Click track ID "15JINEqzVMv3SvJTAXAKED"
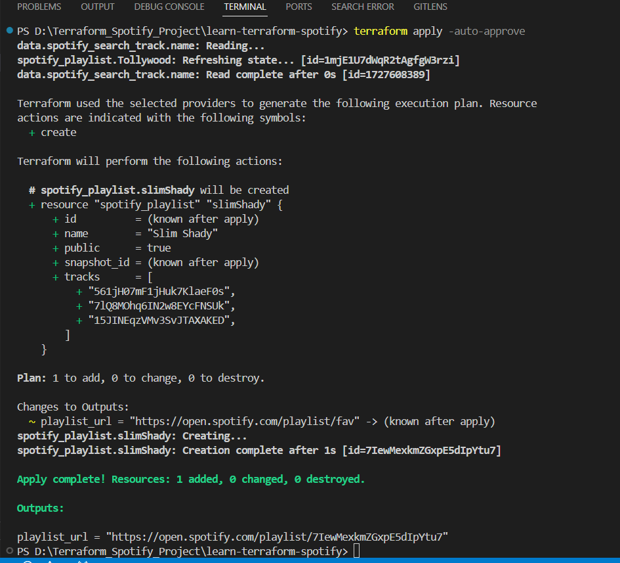Viewport: 620px width, 563px height. point(159,321)
